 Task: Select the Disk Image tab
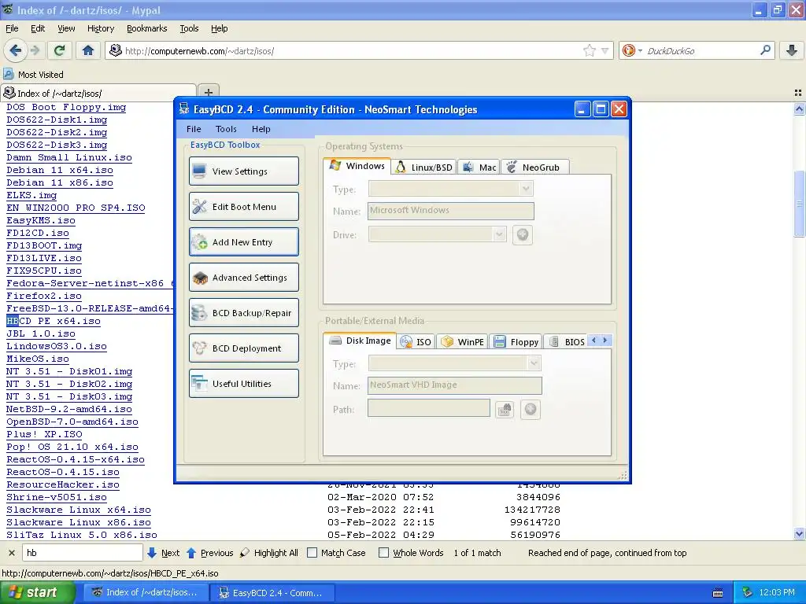pos(360,341)
